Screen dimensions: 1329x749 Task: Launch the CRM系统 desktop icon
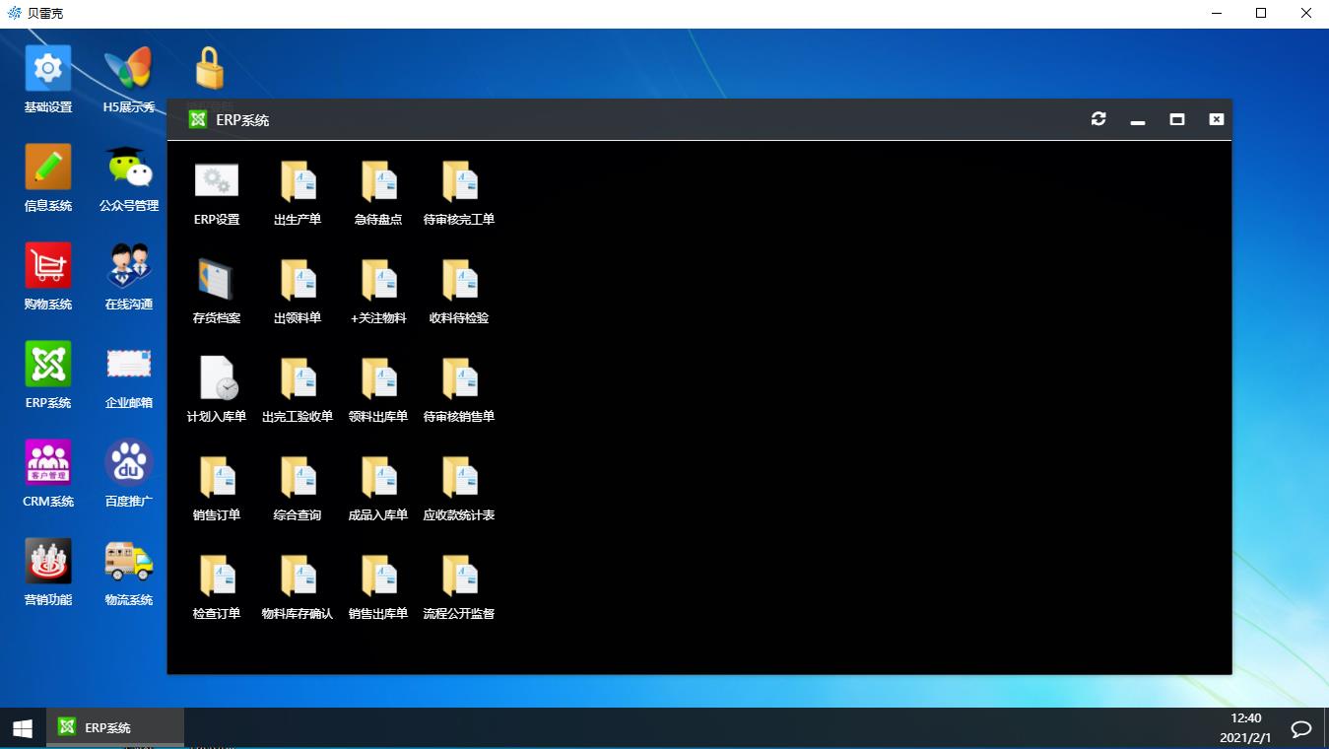(48, 463)
